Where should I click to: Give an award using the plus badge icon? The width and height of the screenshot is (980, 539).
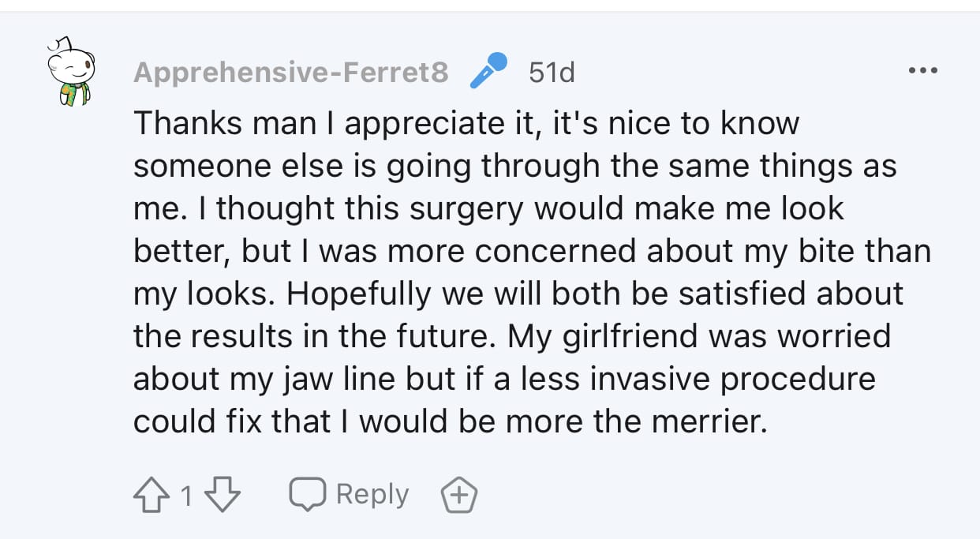click(x=458, y=496)
